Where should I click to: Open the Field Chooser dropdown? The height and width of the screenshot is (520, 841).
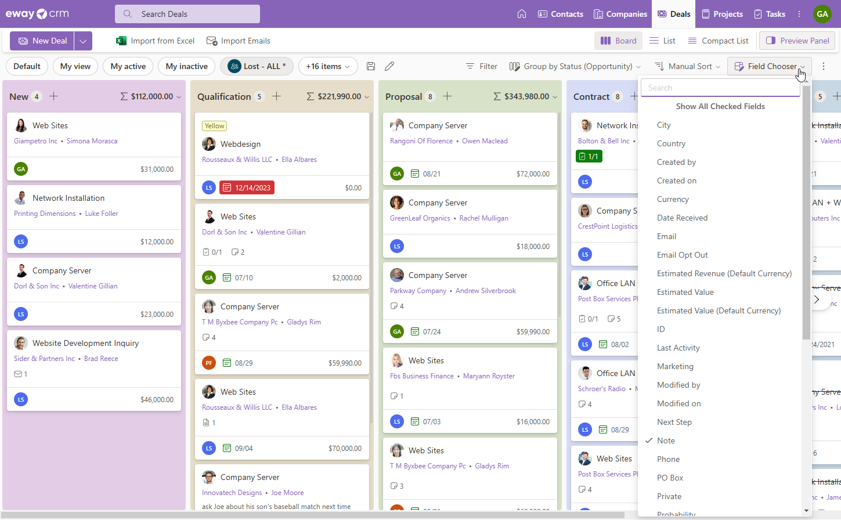coord(770,66)
